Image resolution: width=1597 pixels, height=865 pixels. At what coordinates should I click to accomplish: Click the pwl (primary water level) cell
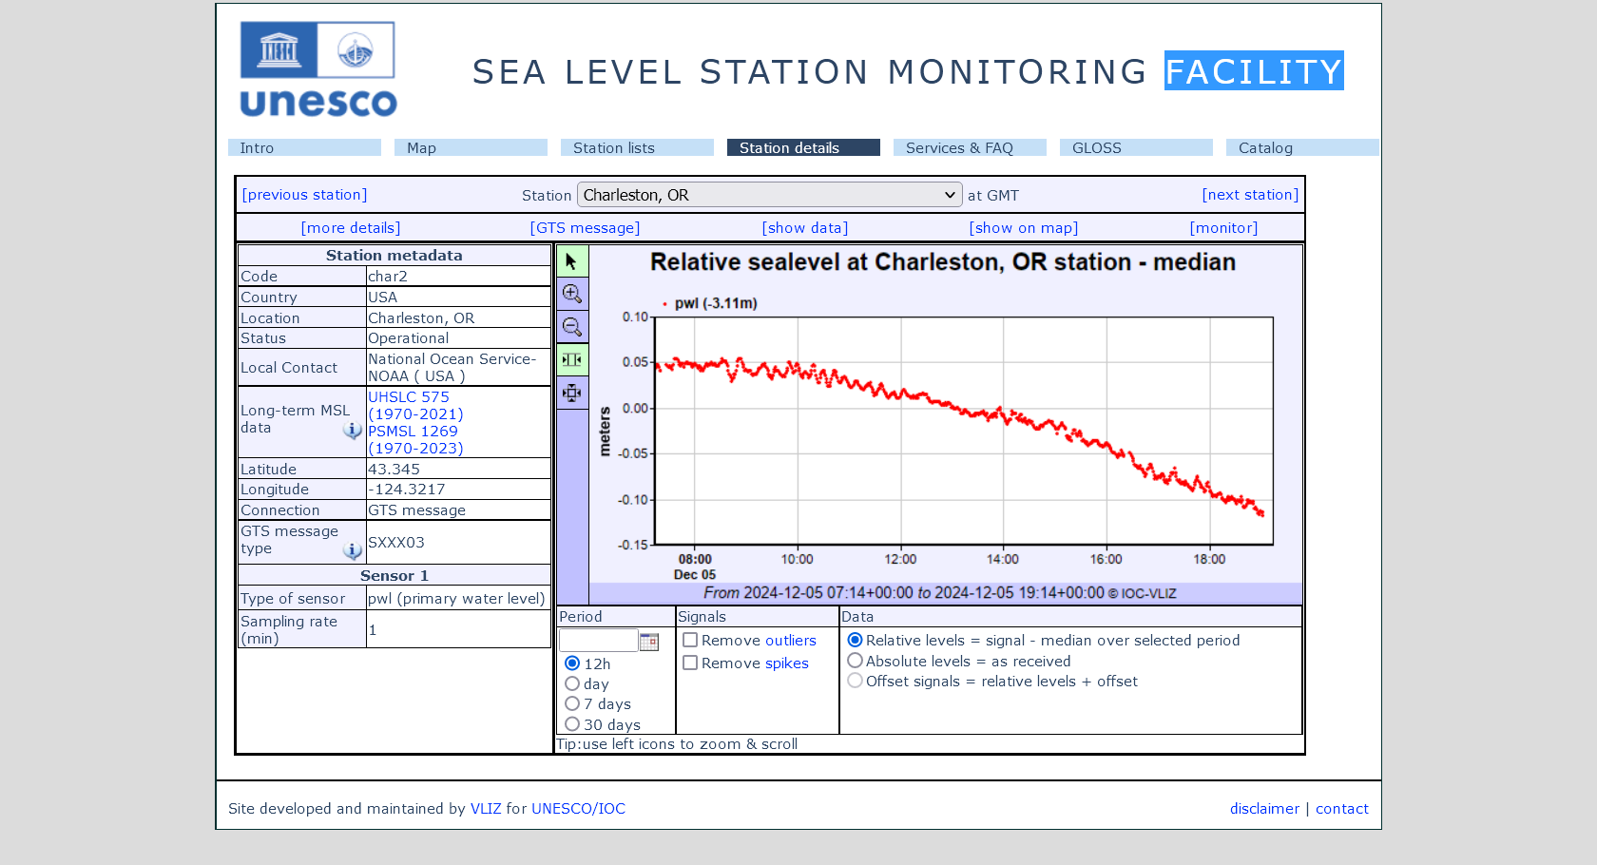tap(457, 599)
